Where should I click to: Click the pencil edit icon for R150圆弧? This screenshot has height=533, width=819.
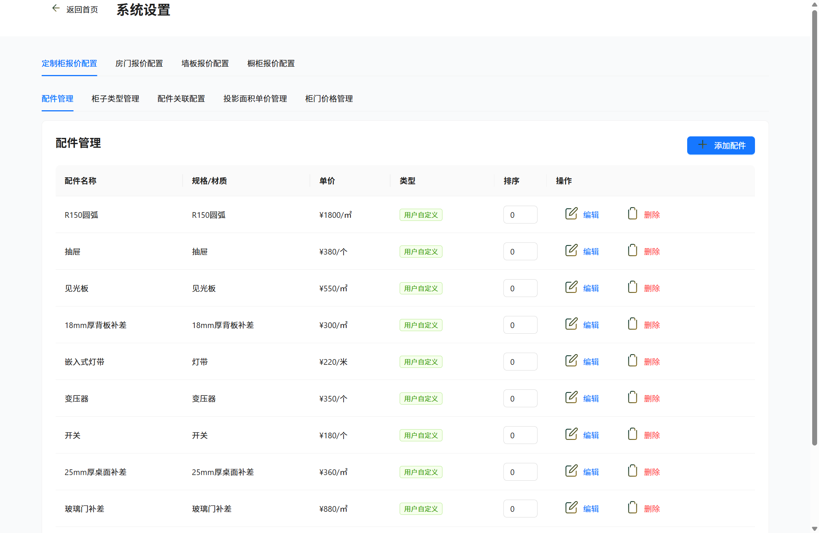(571, 214)
